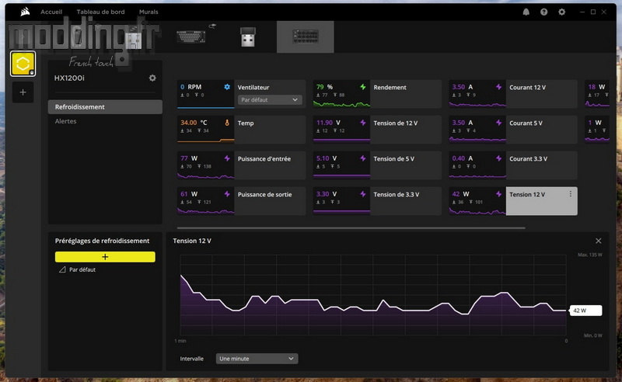Click Tension de 5 V lightning icon
Image resolution: width=622 pixels, height=382 pixels.
click(362, 158)
